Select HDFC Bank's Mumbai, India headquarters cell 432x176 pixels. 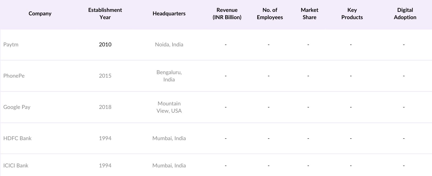169,138
